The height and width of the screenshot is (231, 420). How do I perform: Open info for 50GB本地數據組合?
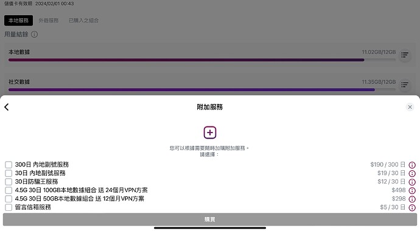pyautogui.click(x=412, y=199)
